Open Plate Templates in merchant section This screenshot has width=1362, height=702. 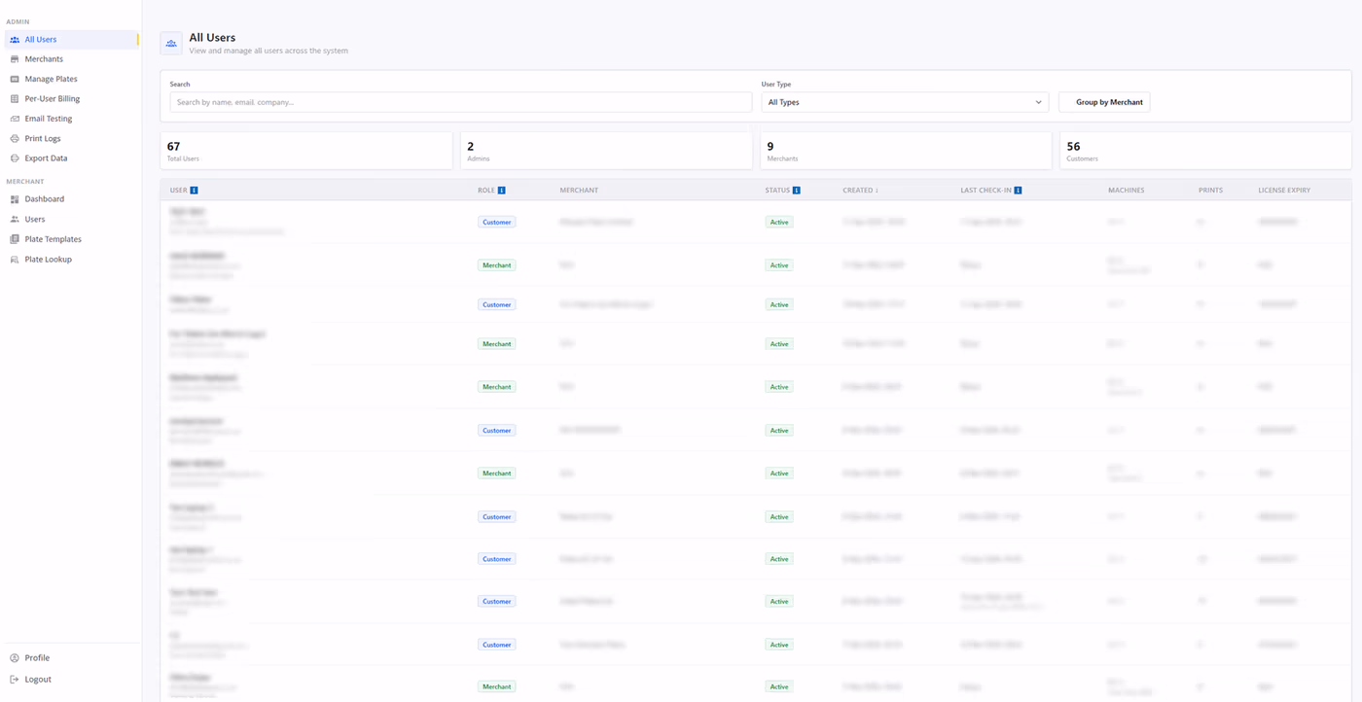(x=53, y=239)
